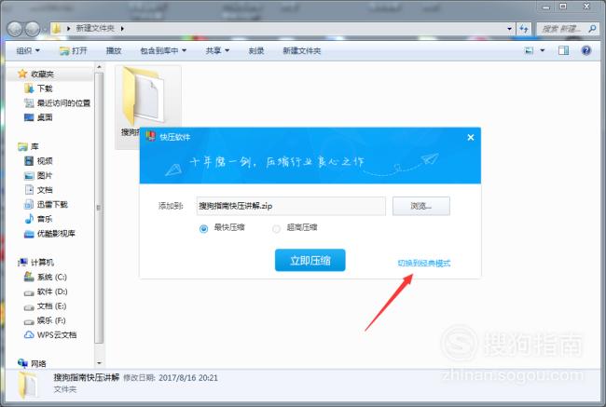Close the 快压软件 dialog

click(x=470, y=137)
